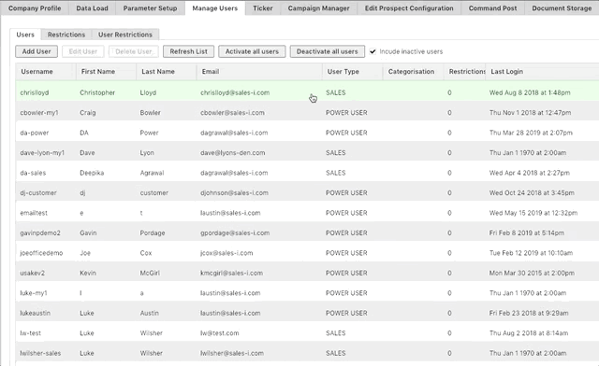Click last login Wed Oct 24 2018
Screen dimensions: 599x366
click(x=532, y=193)
